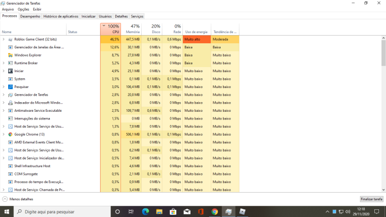Click the AMD External Events Client icon
Viewport: 386px width, 217px height.
pyautogui.click(x=10, y=142)
